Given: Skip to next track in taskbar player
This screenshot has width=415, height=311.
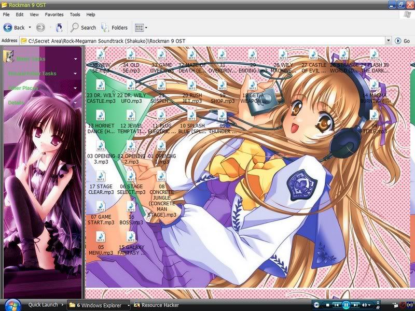Looking at the screenshot, I should tap(356, 305).
